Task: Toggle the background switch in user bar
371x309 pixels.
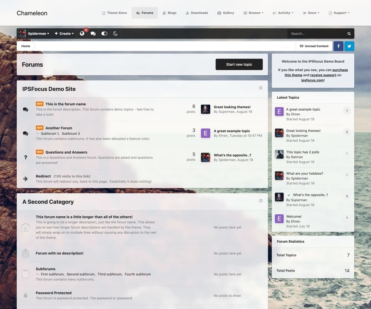Action: tap(104, 33)
